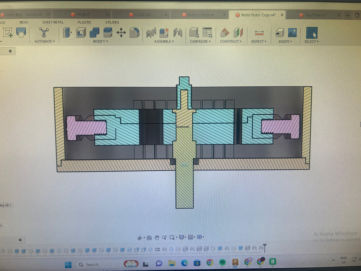Image resolution: width=361 pixels, height=271 pixels.
Task: Click the Insert canvas image icon
Action: point(292,33)
